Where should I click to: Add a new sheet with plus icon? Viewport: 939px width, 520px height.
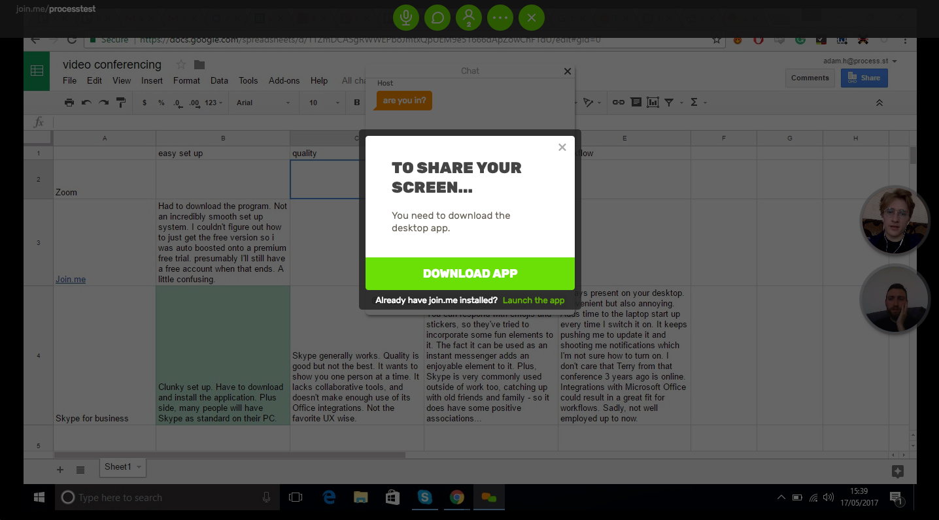[60, 470]
